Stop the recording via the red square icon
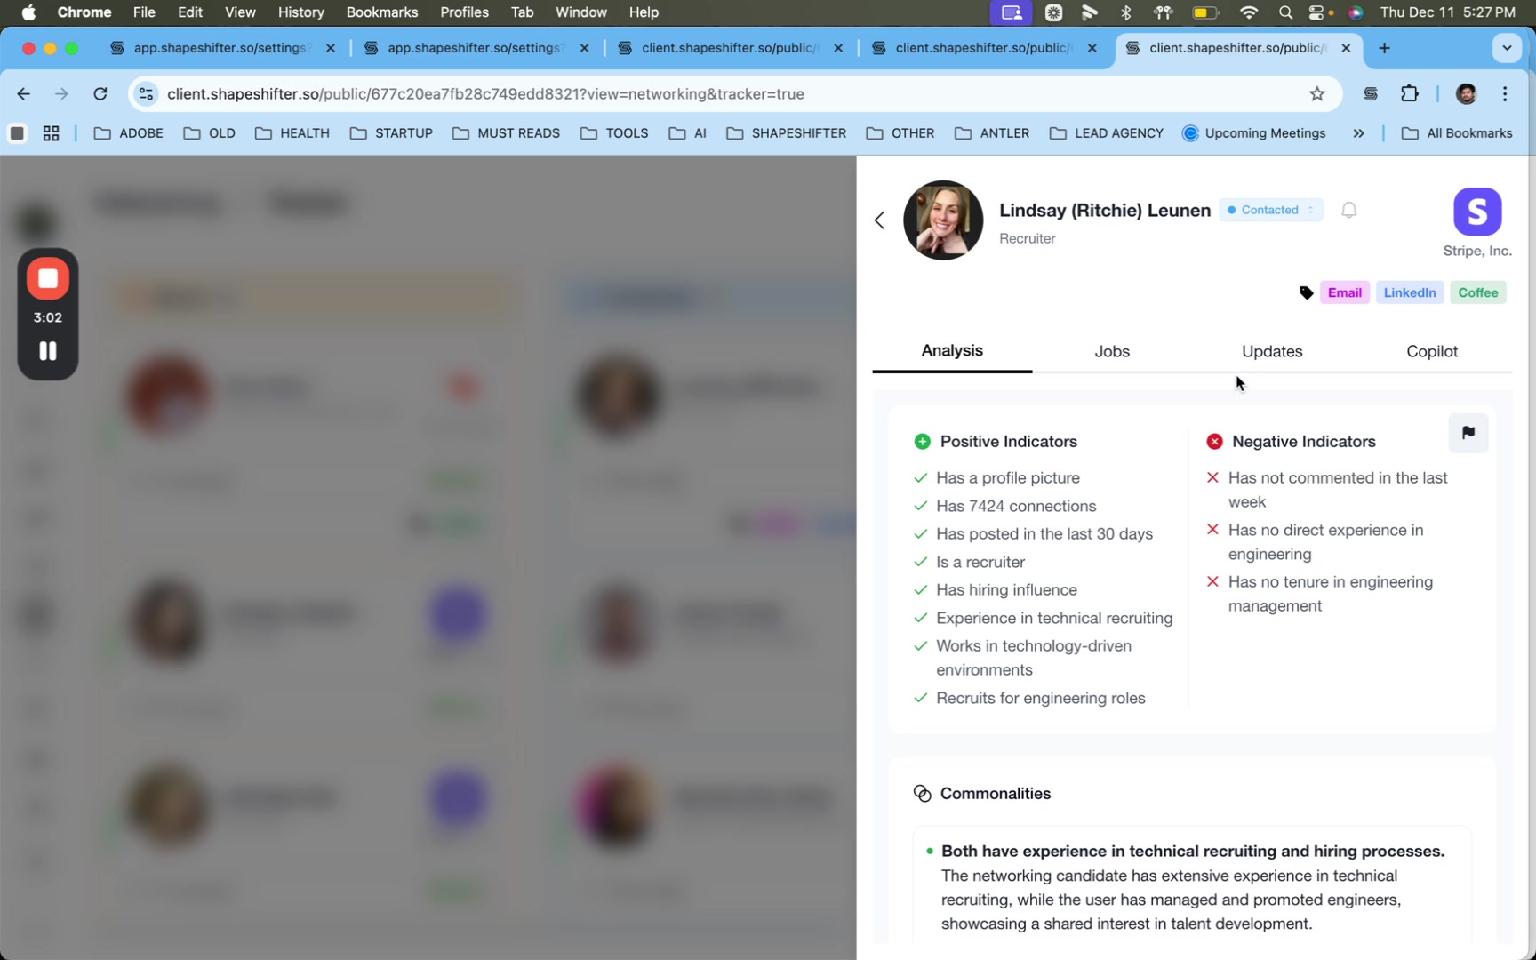The image size is (1536, 960). pos(48,278)
